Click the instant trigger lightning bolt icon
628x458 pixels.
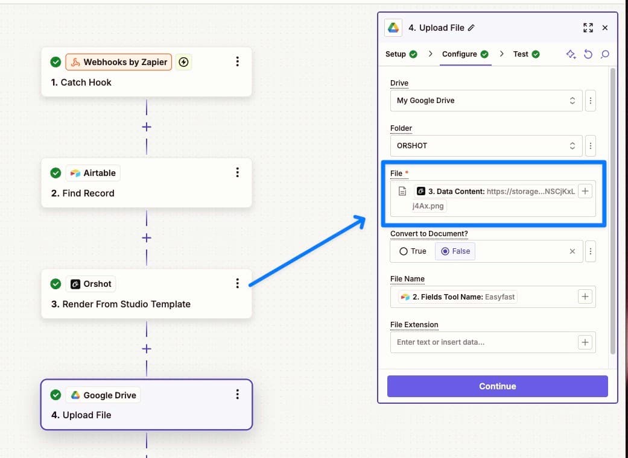pyautogui.click(x=183, y=62)
